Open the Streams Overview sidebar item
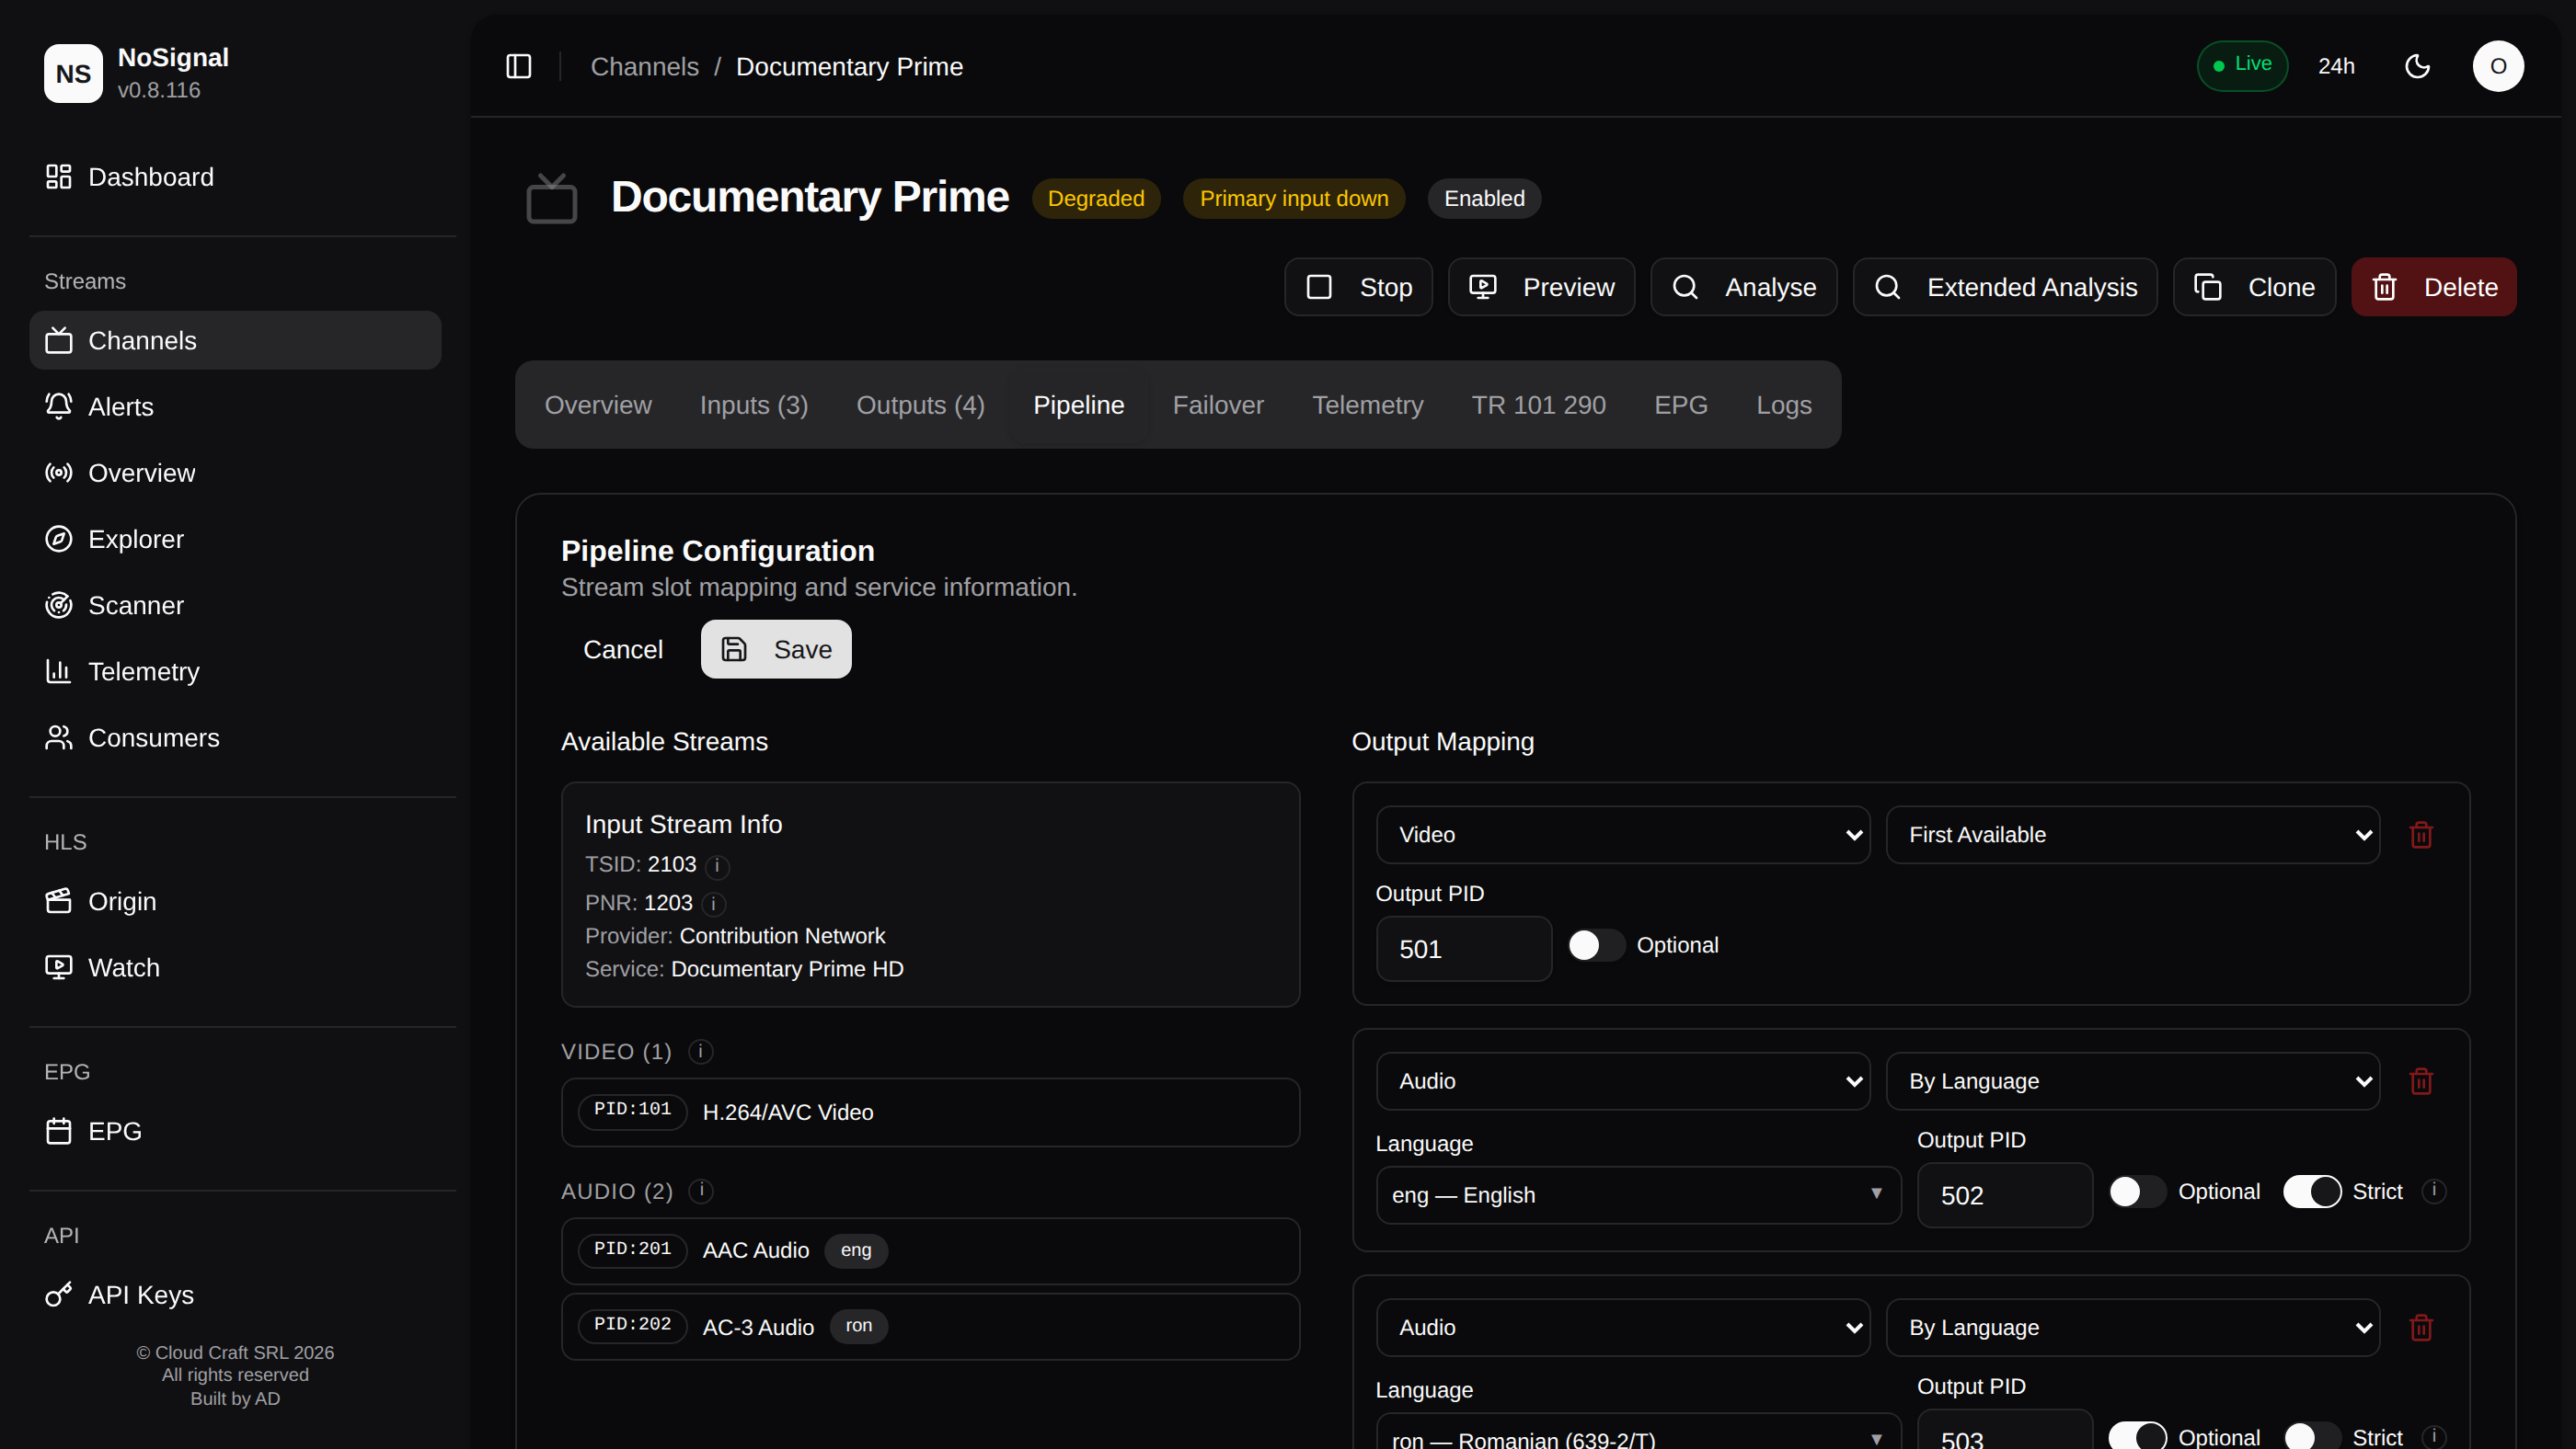2576x1449 pixels. click(235, 473)
